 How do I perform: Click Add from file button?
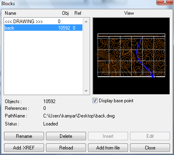pos(108,147)
